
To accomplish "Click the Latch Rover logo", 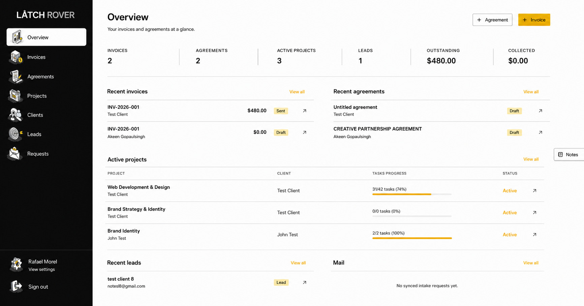I will point(45,15).
